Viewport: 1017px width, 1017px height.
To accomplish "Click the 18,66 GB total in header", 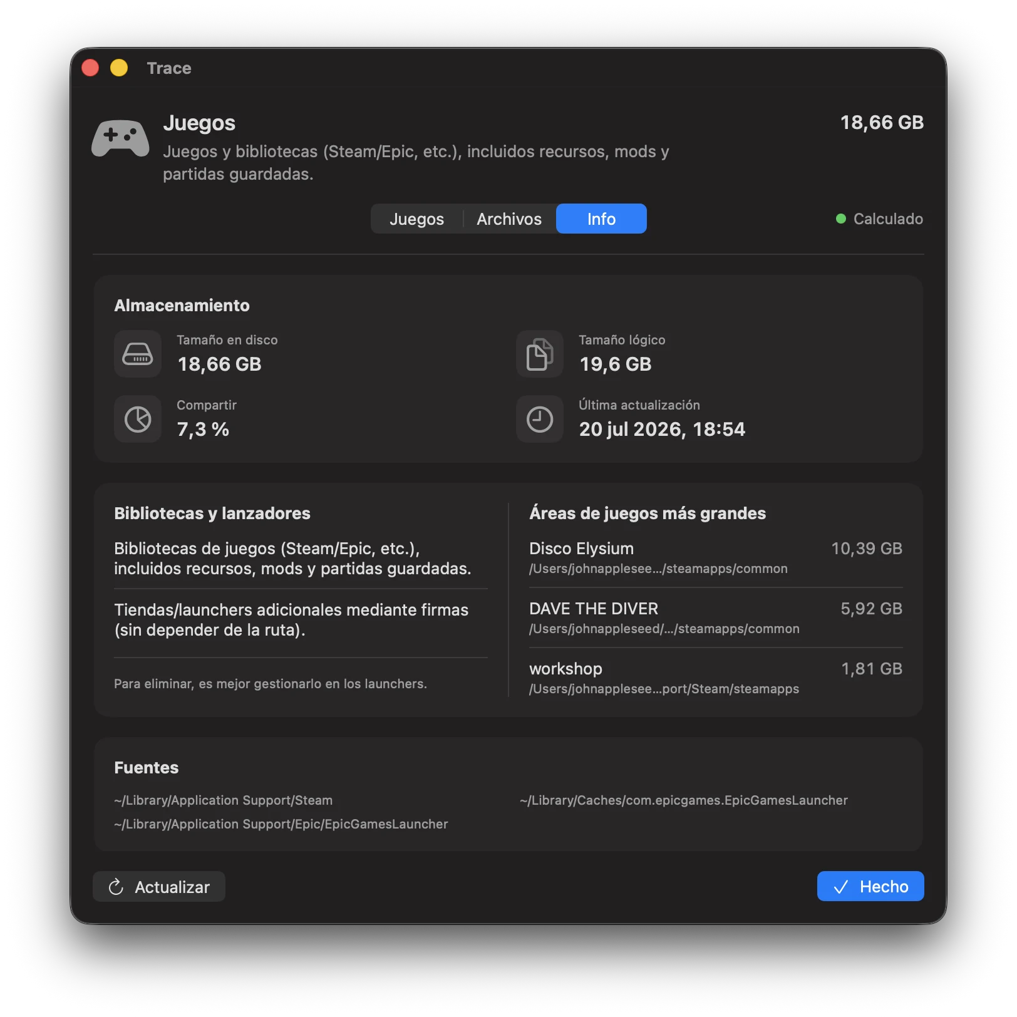I will pyautogui.click(x=882, y=122).
